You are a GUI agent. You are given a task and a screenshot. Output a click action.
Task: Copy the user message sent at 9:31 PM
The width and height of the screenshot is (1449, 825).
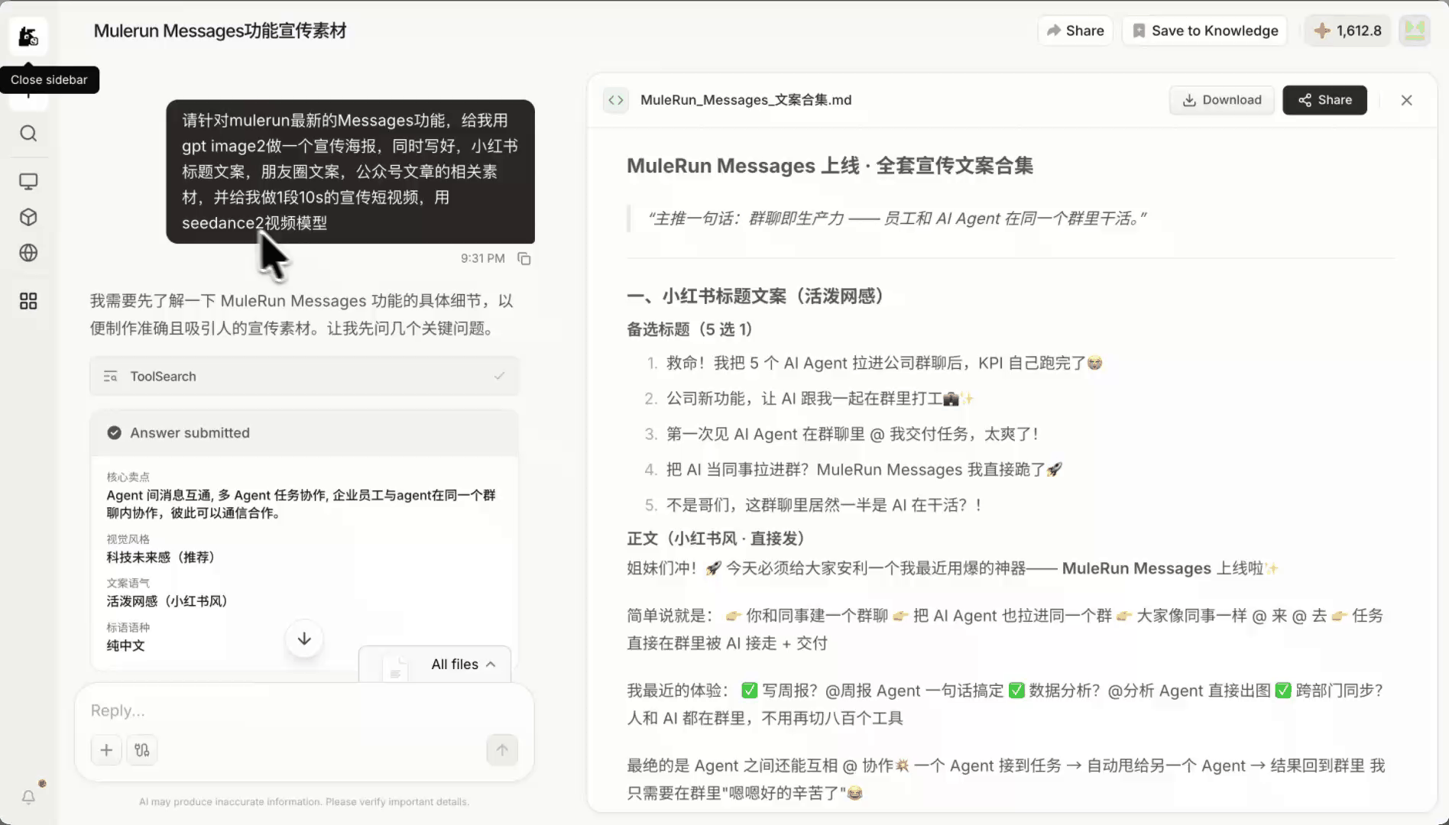[524, 259]
